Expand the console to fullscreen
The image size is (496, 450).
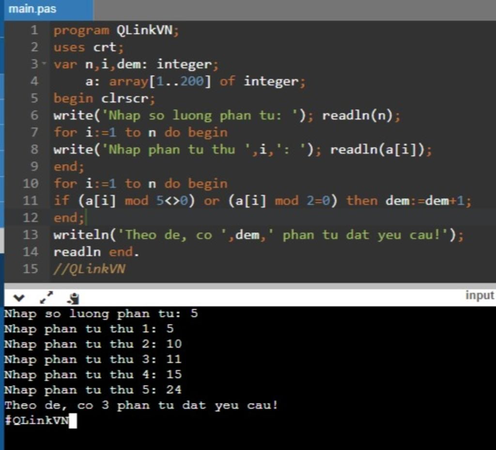[x=46, y=297]
